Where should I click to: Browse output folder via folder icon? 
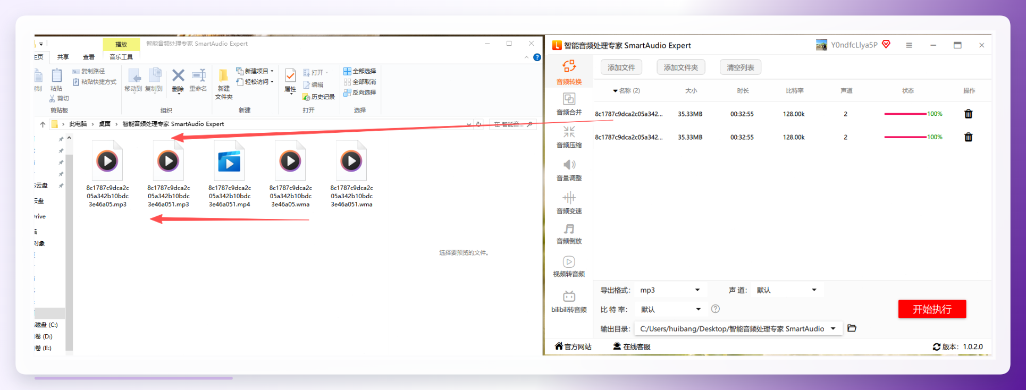(852, 328)
